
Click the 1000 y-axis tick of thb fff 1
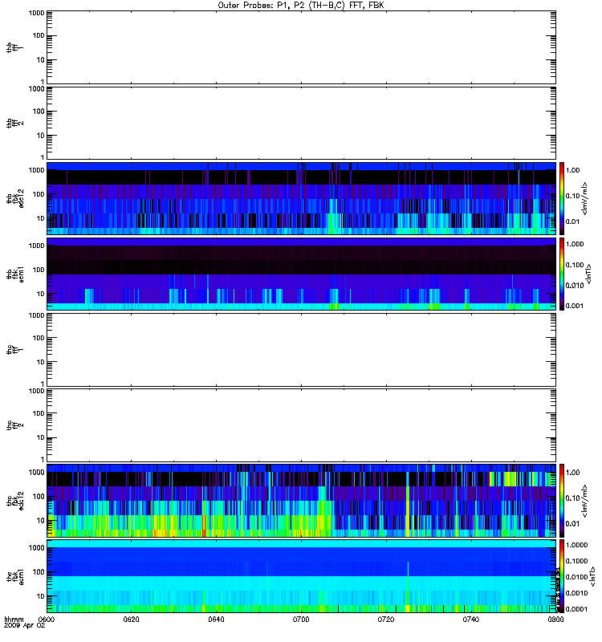[36, 13]
